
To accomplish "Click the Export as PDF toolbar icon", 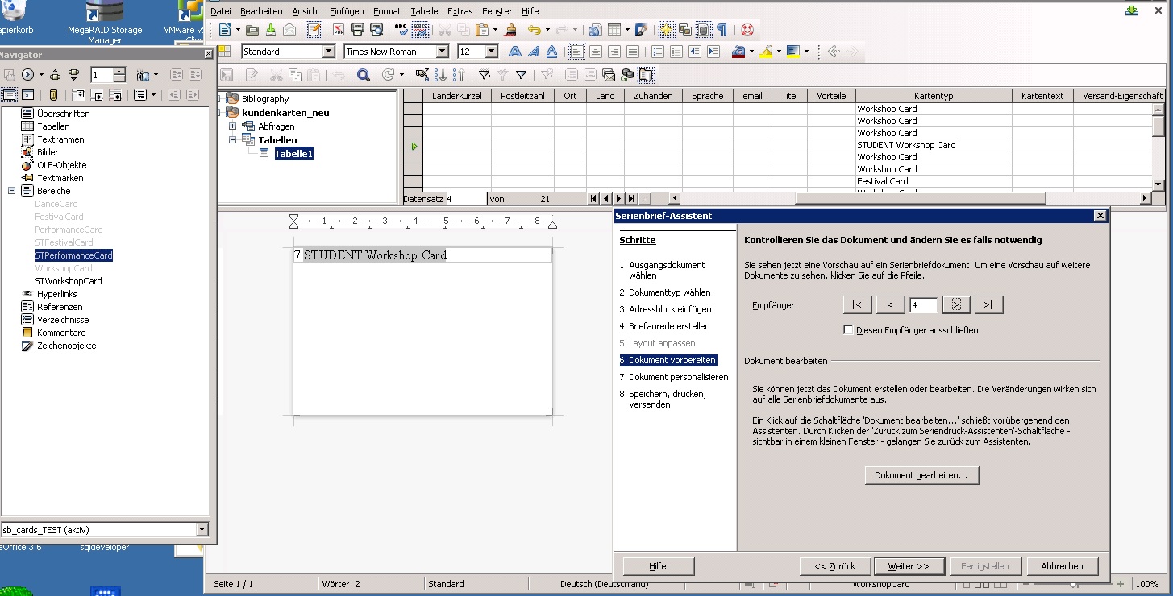I will [339, 30].
